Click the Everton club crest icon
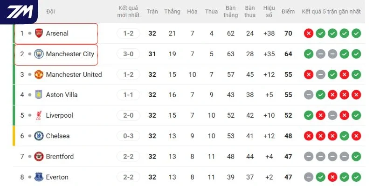The width and height of the screenshot is (373, 186). (x=39, y=177)
